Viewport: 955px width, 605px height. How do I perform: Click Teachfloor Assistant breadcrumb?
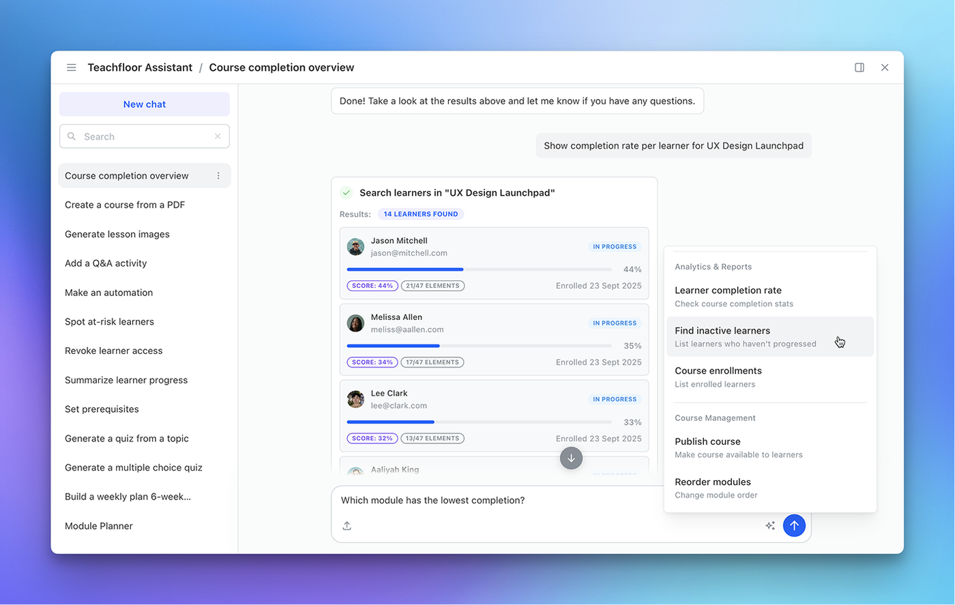(140, 68)
